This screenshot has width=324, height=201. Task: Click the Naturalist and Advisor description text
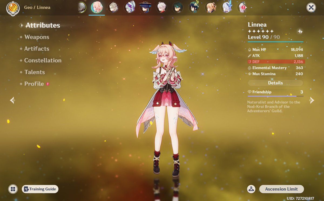click(x=274, y=107)
